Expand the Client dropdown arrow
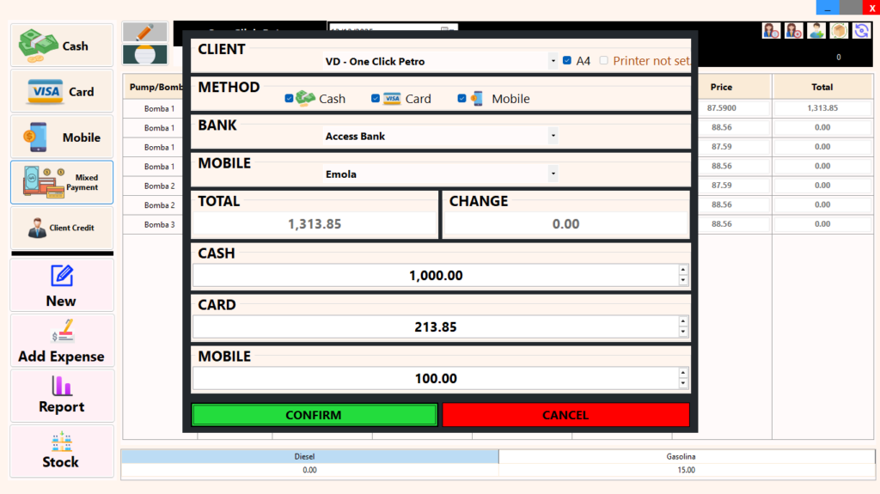Screen dimensions: 880x494 pyautogui.click(x=553, y=61)
